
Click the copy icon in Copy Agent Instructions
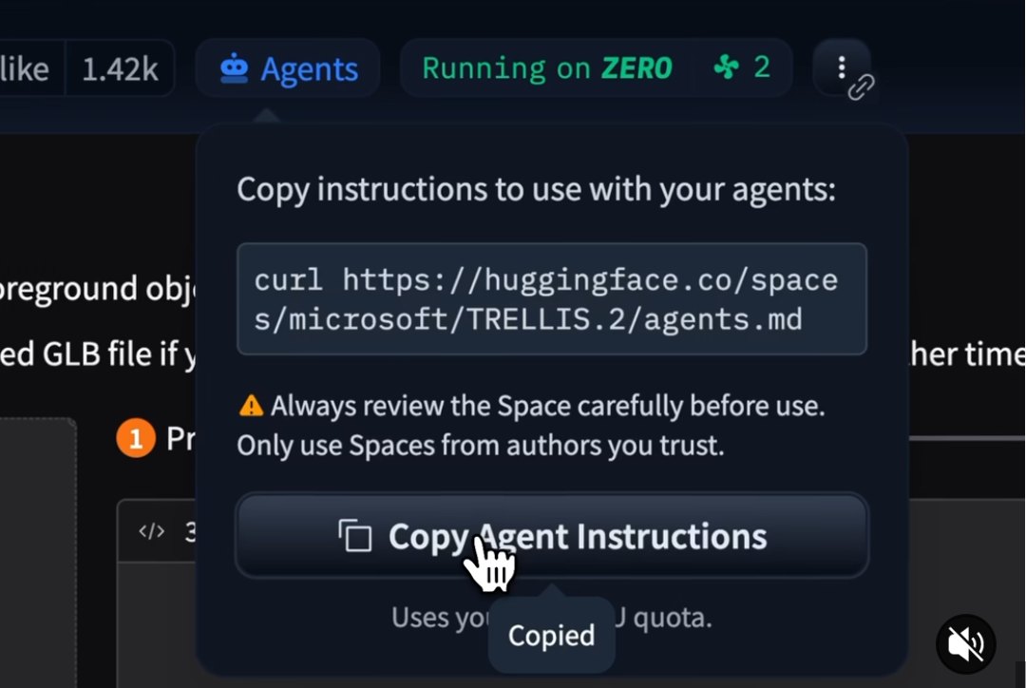point(354,535)
